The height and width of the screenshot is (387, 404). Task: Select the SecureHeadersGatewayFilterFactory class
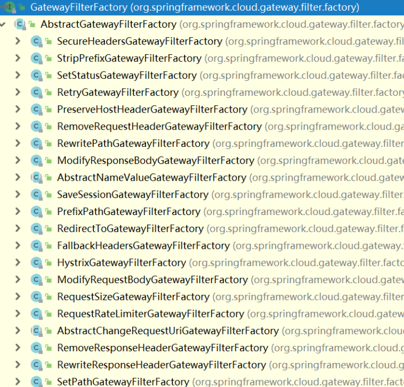coord(139,41)
